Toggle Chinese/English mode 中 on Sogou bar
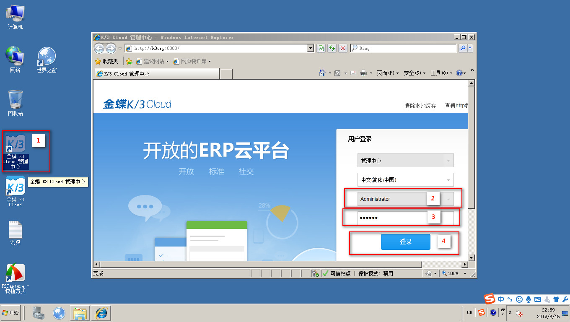 [x=501, y=299]
